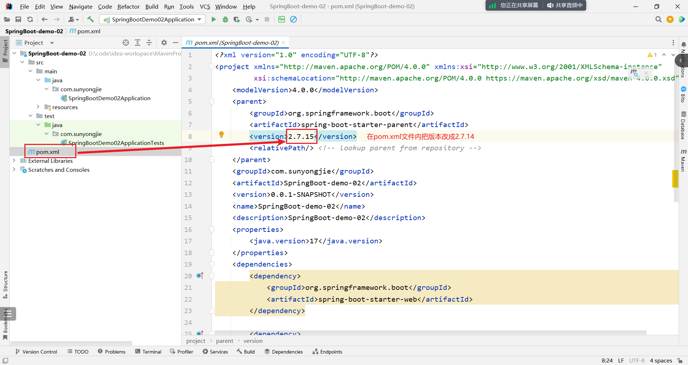
Task: Open project icon in main toolbar
Action: point(7,19)
